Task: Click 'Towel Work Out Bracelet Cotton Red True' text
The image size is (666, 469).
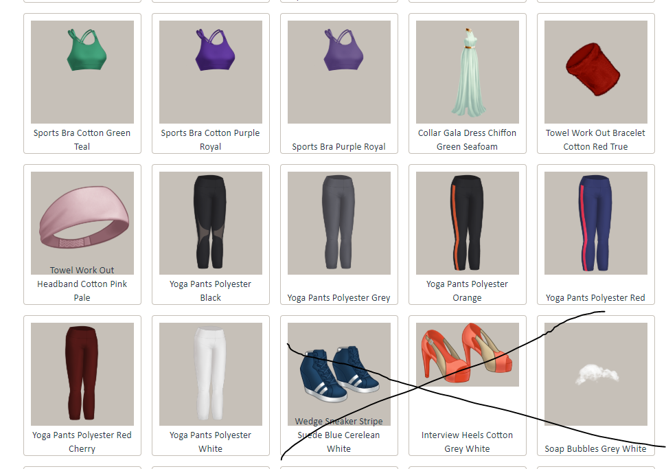Action: click(x=595, y=140)
